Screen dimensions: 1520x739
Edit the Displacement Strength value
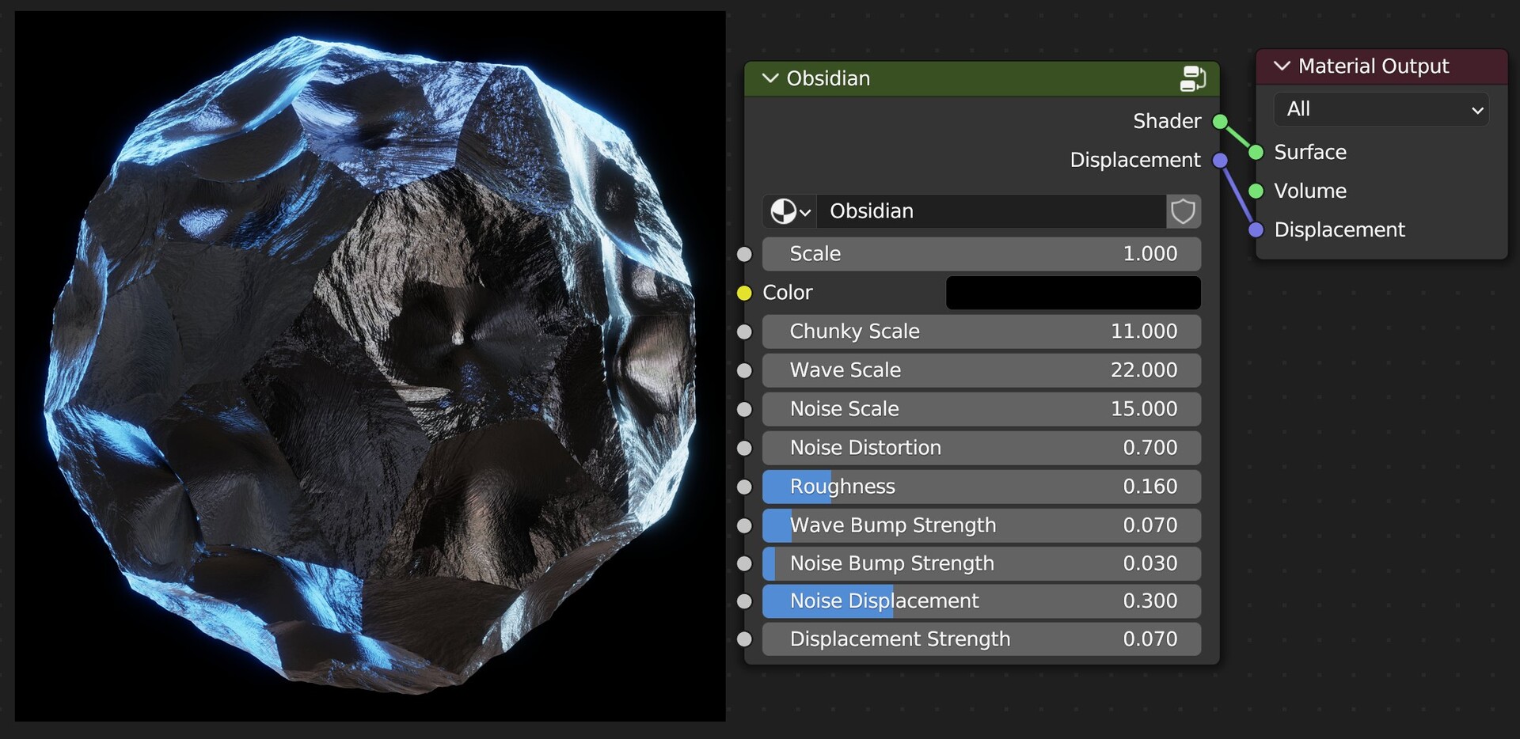(981, 639)
